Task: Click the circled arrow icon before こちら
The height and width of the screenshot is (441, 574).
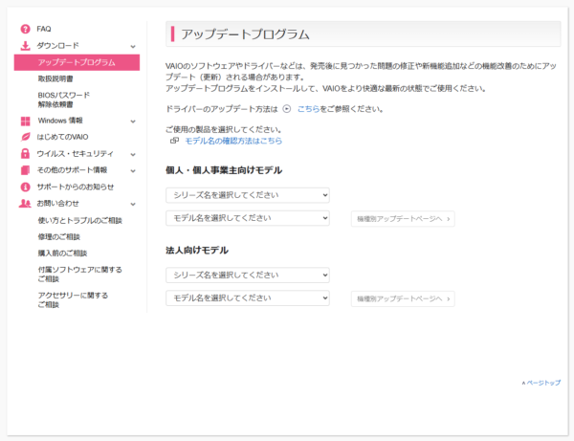Action: tap(287, 109)
